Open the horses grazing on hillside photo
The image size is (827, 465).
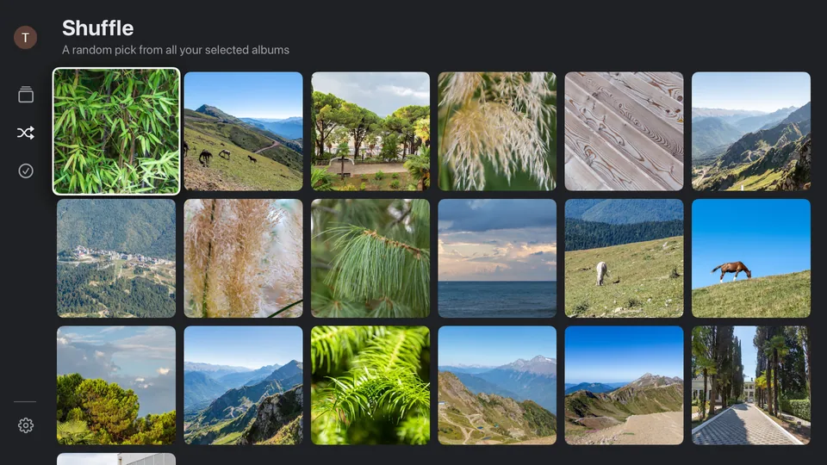243,131
